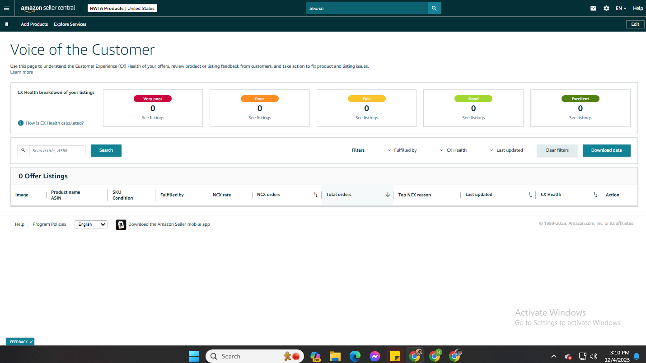Click the NCX rate column header
Image resolution: width=646 pixels, height=363 pixels.
[222, 195]
